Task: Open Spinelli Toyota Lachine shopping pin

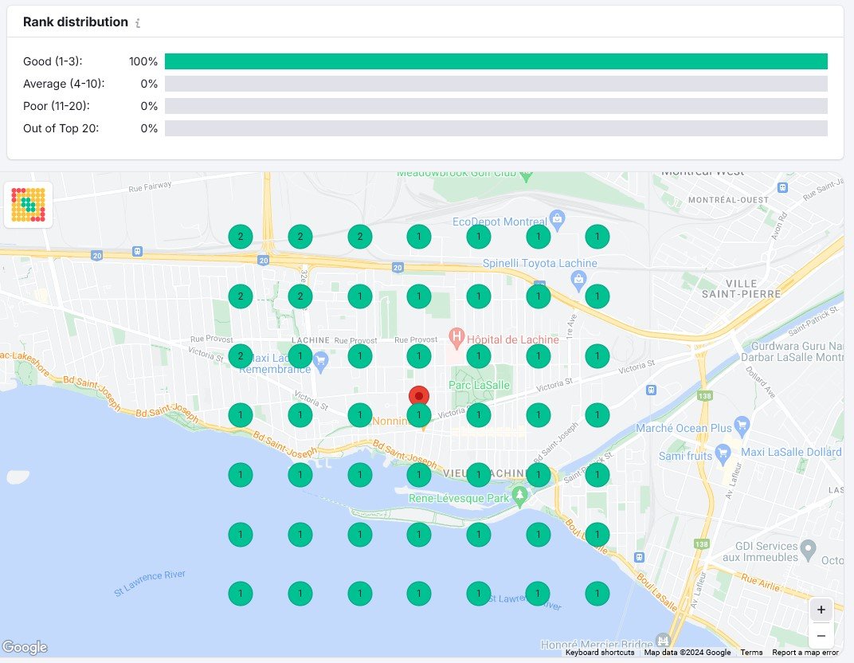Action: tap(578, 280)
